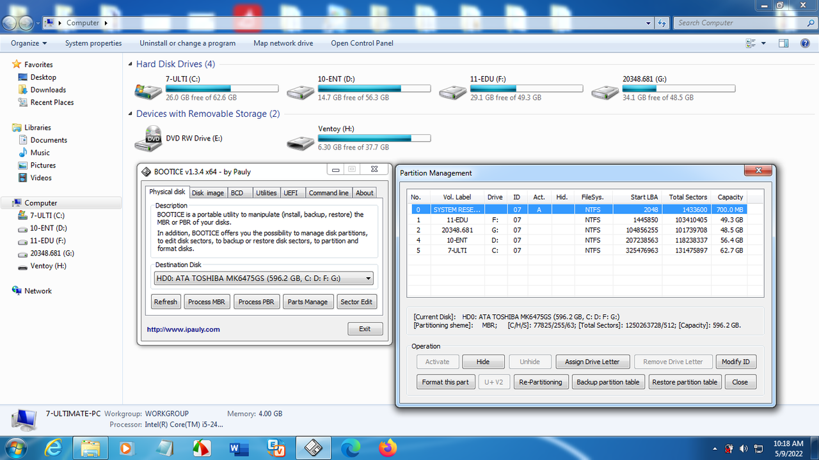Select Ventoy (H:) in navigation tree

48,266
